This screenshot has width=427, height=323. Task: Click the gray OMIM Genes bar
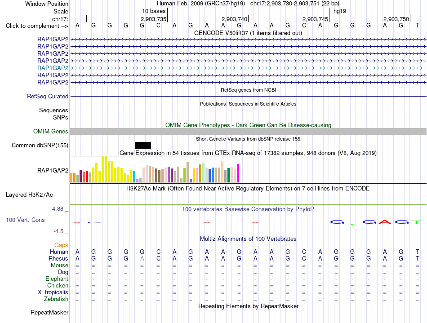coord(248,132)
